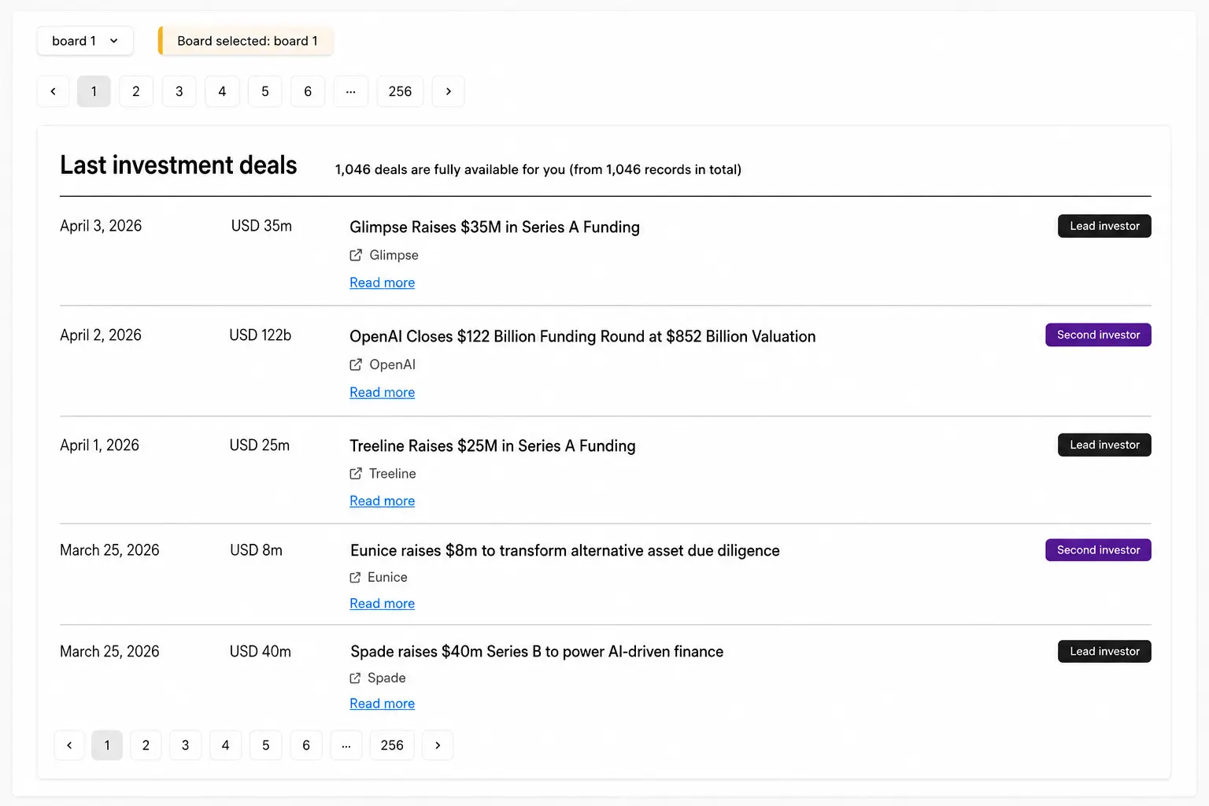This screenshot has width=1209, height=806.
Task: Click the ellipsis in bottom pagination
Action: point(346,745)
